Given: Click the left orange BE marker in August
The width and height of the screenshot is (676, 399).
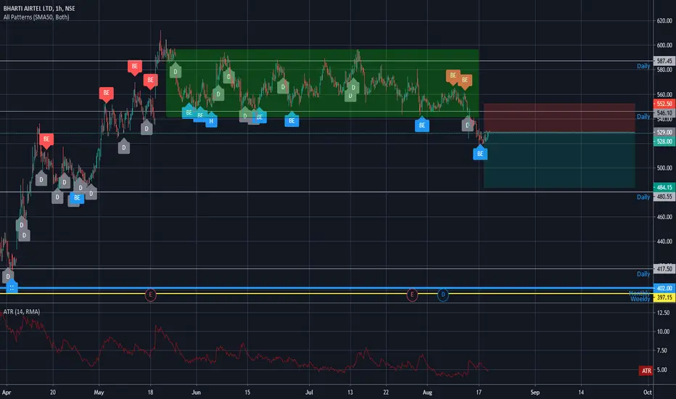Looking at the screenshot, I should (453, 76).
